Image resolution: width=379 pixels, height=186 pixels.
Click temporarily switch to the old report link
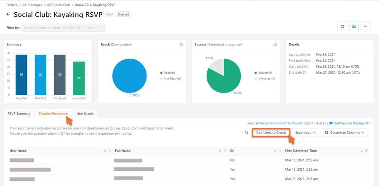click(x=286, y=123)
